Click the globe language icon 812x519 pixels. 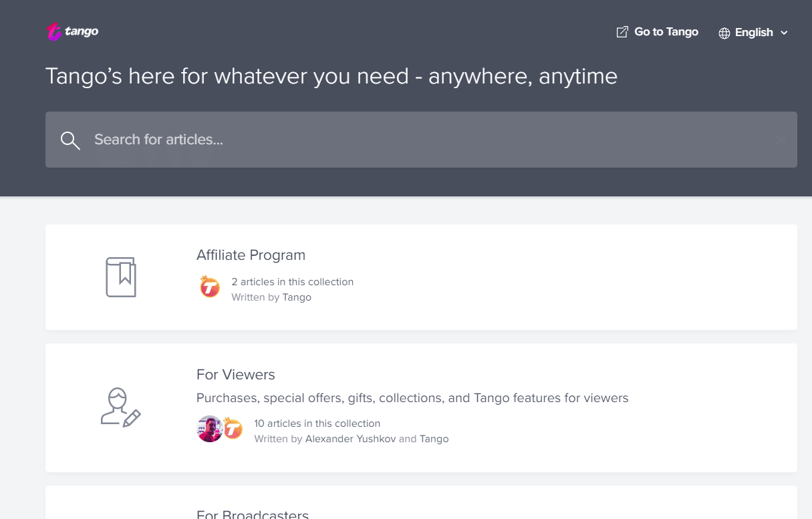724,33
